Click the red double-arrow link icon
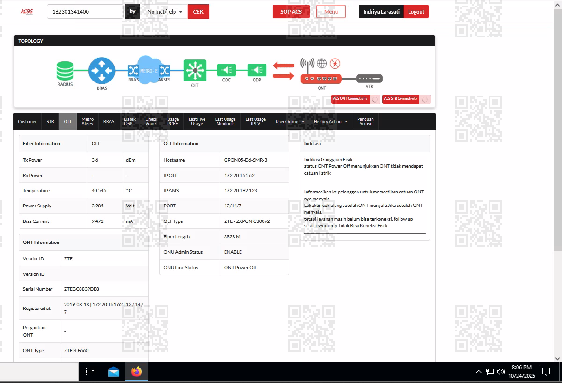Screen dimensions: 562x383 click(284, 70)
